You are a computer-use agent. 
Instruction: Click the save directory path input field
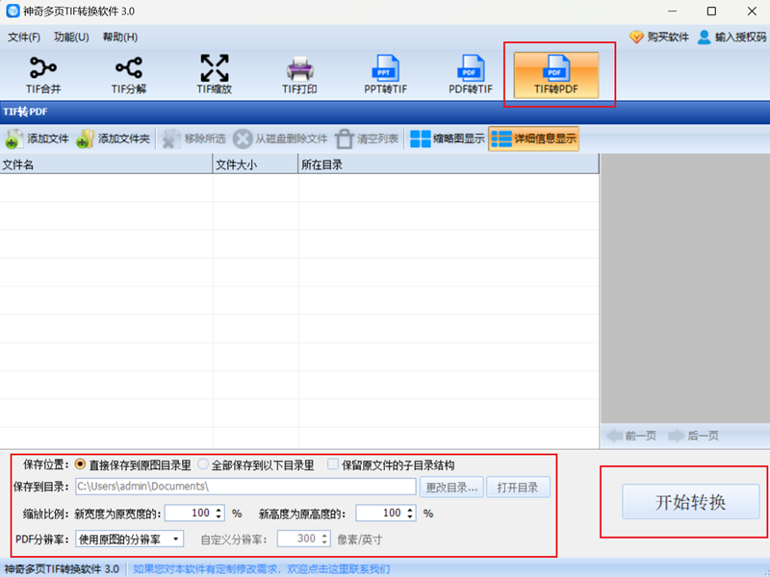[x=250, y=487]
